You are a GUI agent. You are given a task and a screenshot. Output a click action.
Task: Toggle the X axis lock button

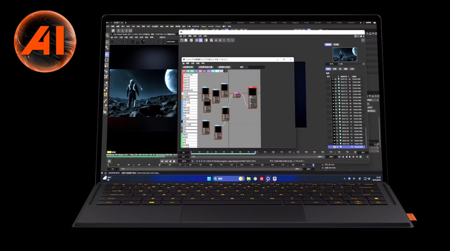118,31
